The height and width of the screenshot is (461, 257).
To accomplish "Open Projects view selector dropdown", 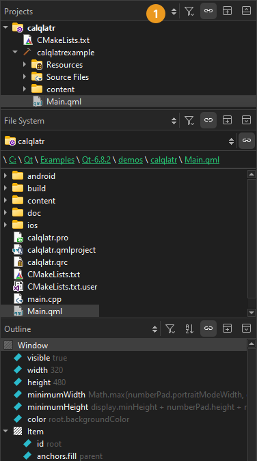I will (x=174, y=12).
